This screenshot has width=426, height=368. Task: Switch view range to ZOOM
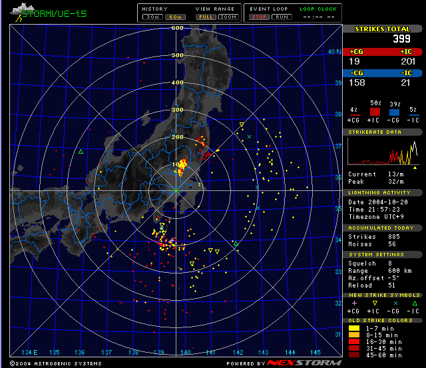point(228,17)
